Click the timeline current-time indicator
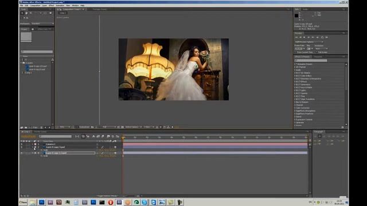This screenshot has height=206, width=367. (123, 138)
